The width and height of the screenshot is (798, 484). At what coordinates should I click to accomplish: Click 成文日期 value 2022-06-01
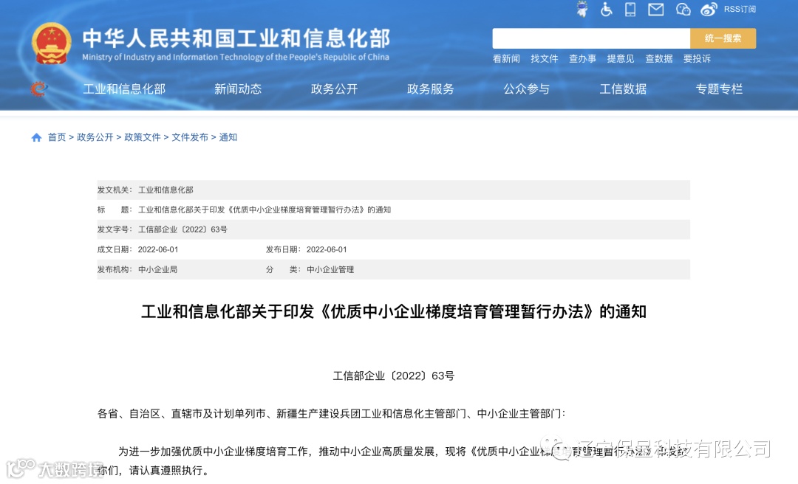point(158,249)
